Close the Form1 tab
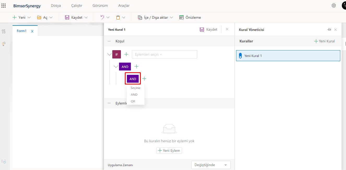 (32, 31)
